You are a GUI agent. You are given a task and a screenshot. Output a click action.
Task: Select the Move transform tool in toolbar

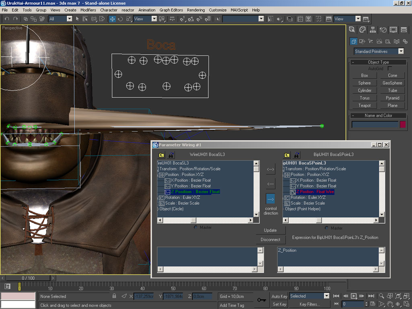click(112, 19)
